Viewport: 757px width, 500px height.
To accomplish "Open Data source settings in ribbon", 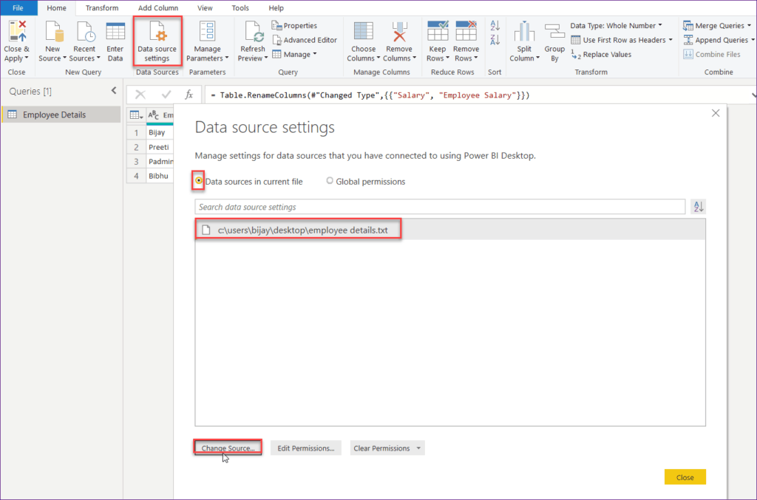I will click(157, 41).
